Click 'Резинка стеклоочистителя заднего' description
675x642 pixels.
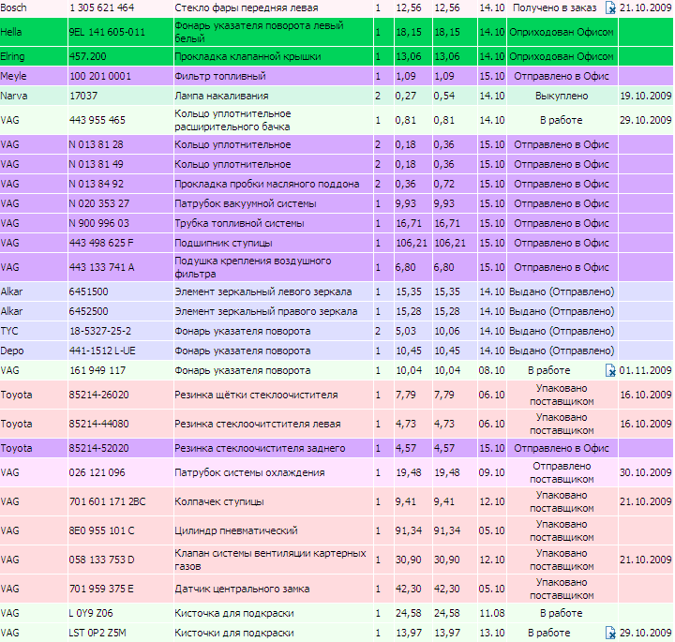point(260,448)
